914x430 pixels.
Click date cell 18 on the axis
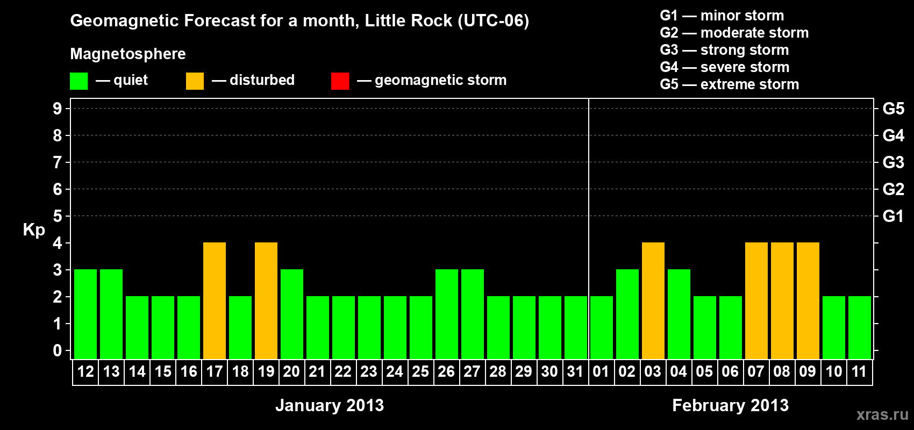click(x=240, y=372)
